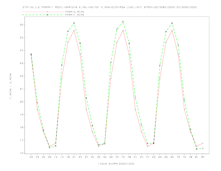Viewport: 221px width, 171px height.
Task: Click x-axis hour label 42
Action: 117,157
